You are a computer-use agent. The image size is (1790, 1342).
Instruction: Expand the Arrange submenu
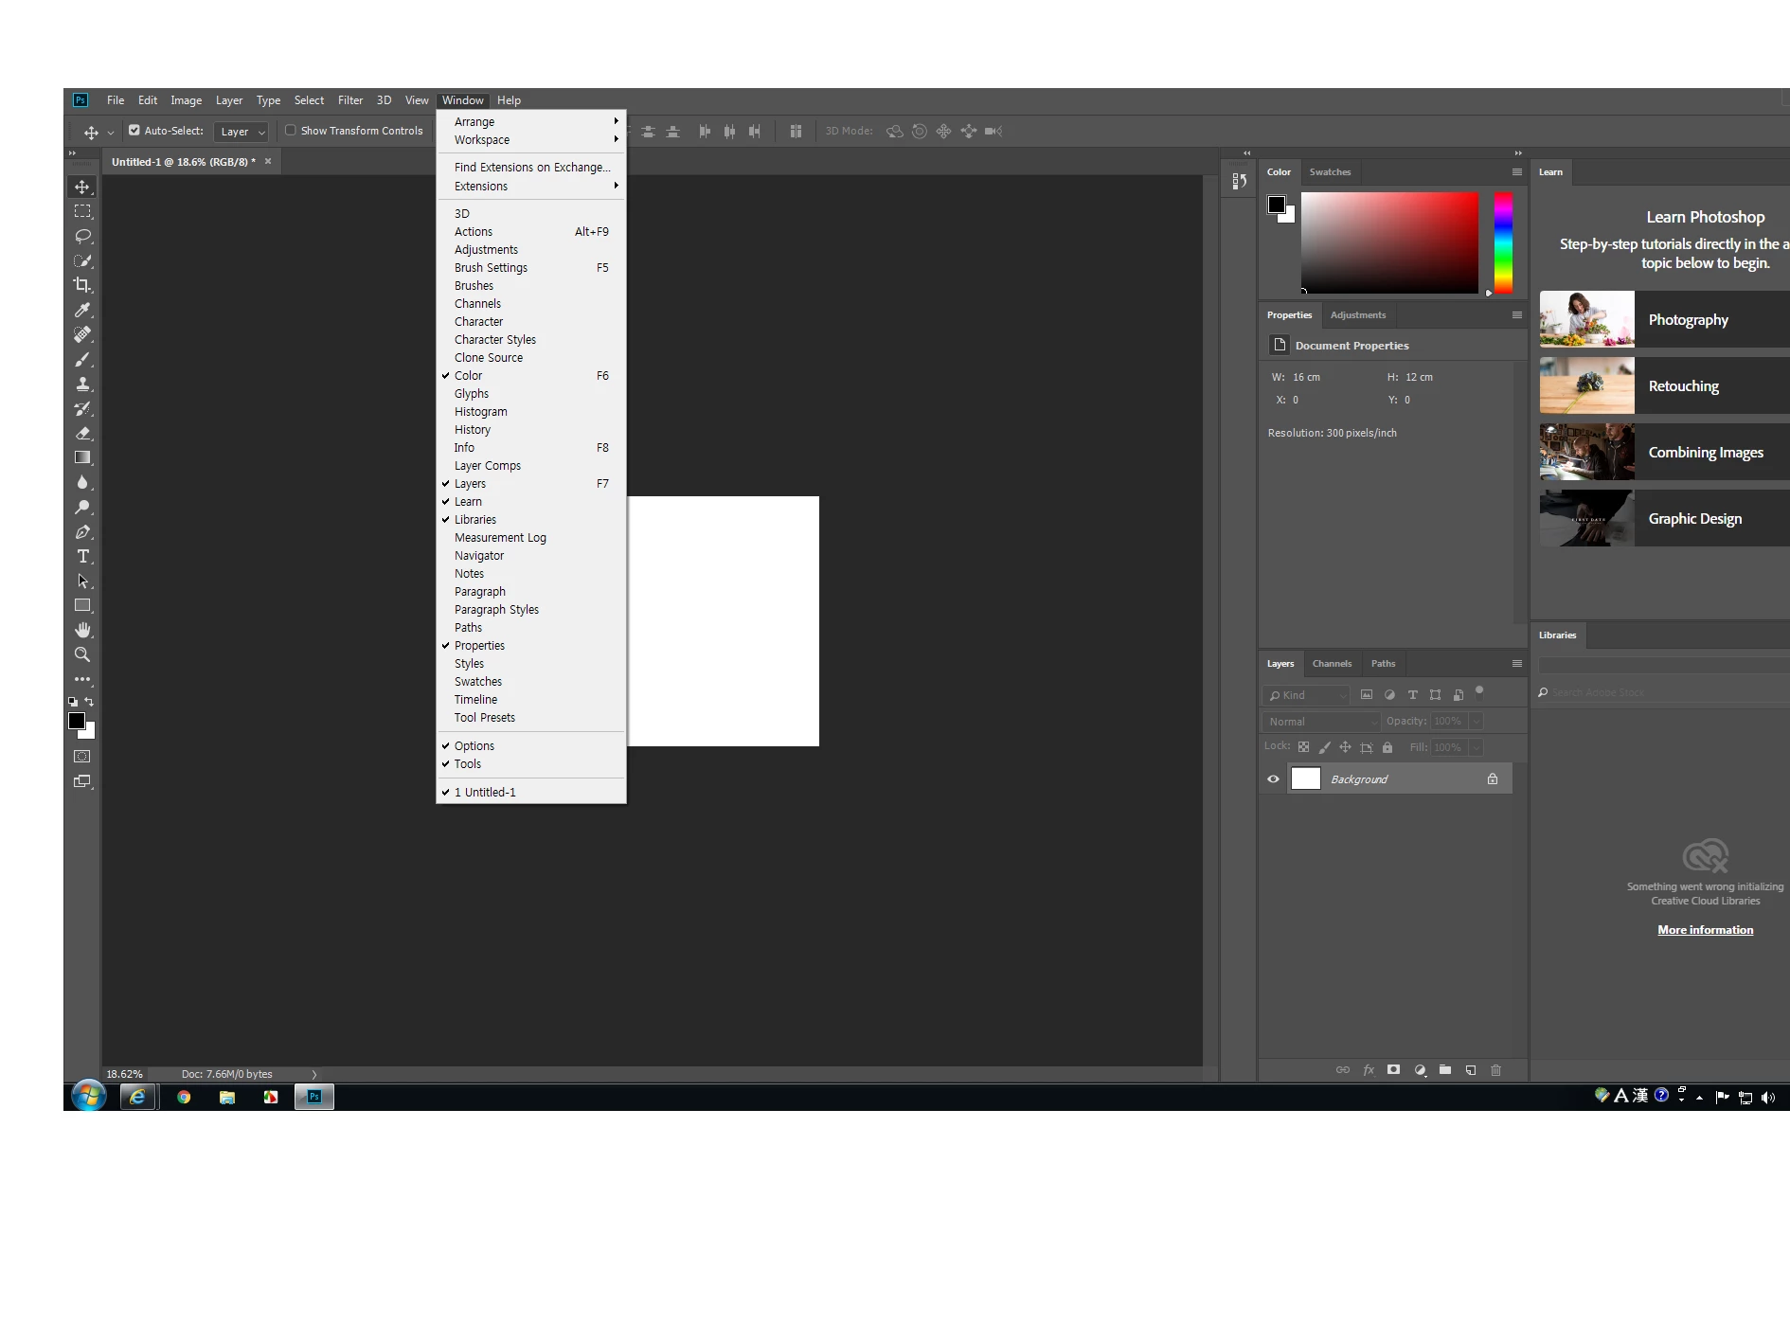(531, 121)
